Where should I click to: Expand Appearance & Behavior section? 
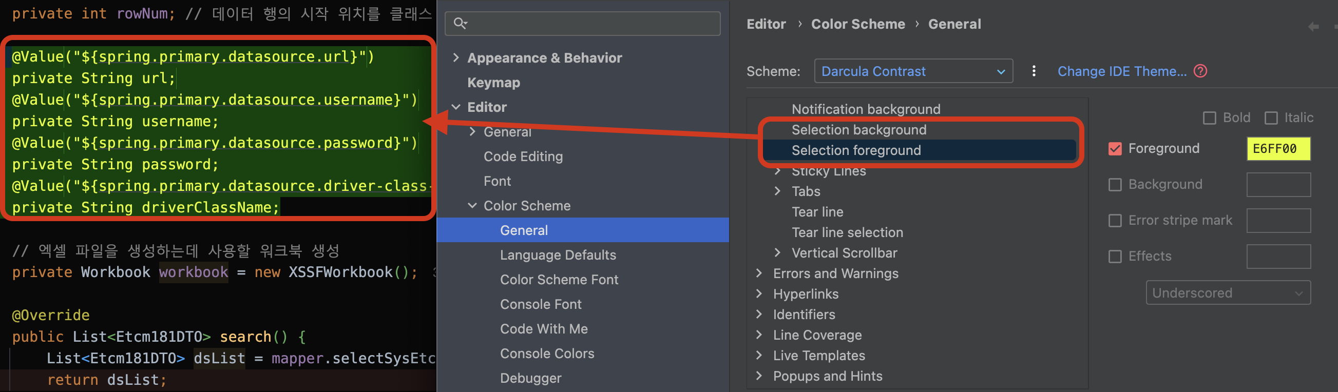click(x=456, y=57)
